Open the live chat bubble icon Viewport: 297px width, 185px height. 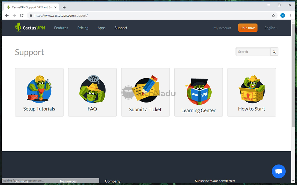coord(279,171)
